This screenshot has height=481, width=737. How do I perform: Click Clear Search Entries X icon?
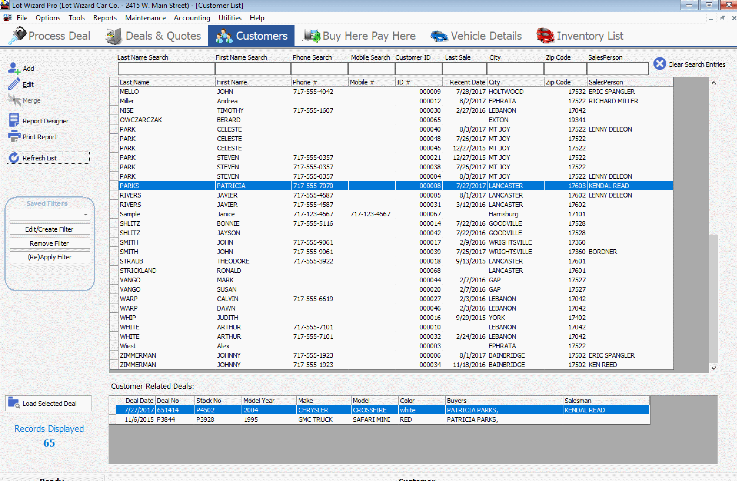point(660,64)
